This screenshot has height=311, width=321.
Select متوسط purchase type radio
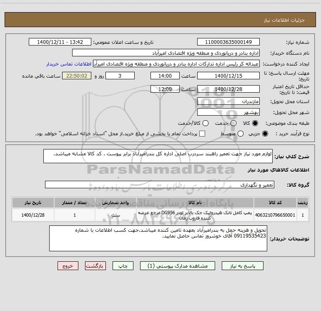tap(241, 134)
